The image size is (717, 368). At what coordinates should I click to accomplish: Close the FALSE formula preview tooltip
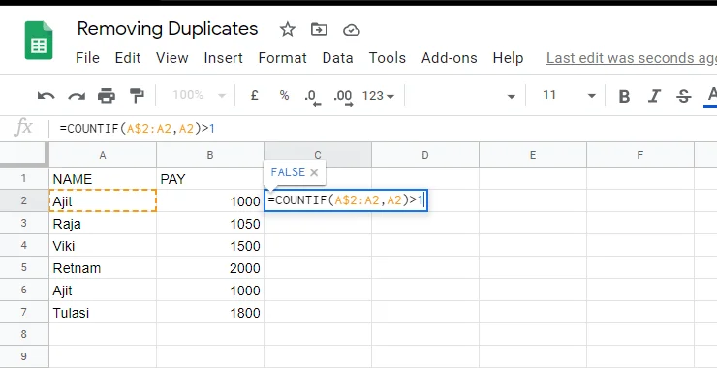click(x=314, y=172)
